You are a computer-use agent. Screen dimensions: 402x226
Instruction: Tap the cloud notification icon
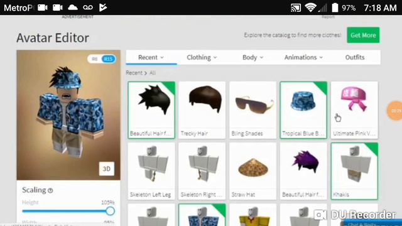click(73, 8)
